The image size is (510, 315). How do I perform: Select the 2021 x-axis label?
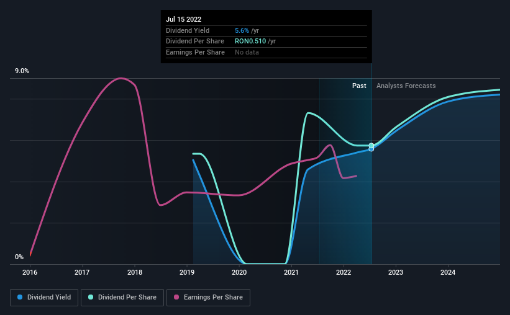coord(291,272)
